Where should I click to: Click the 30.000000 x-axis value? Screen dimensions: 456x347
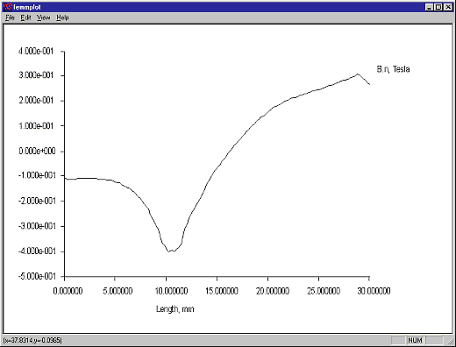374,291
